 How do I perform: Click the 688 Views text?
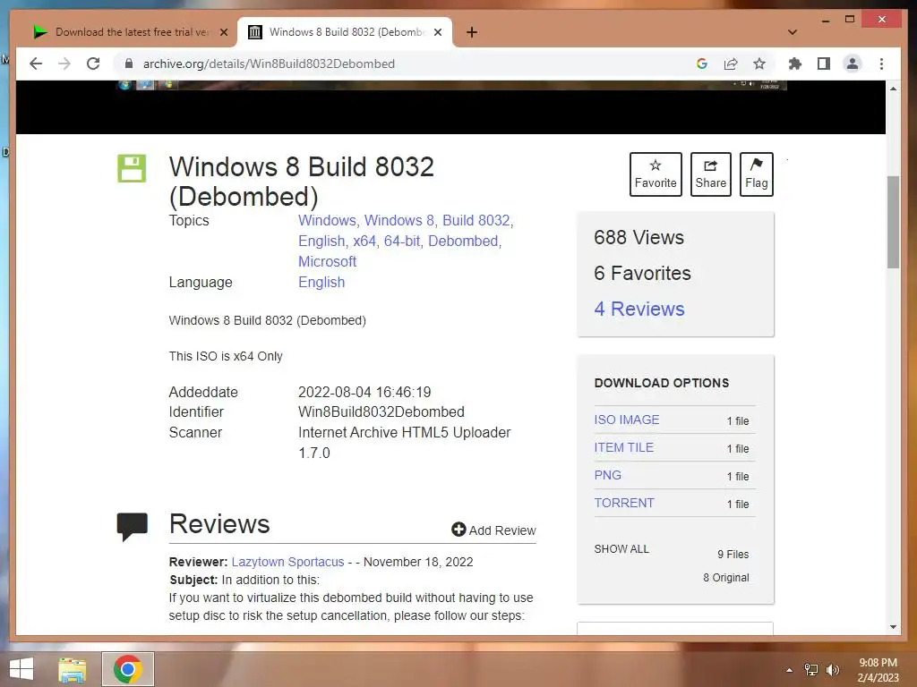(638, 238)
